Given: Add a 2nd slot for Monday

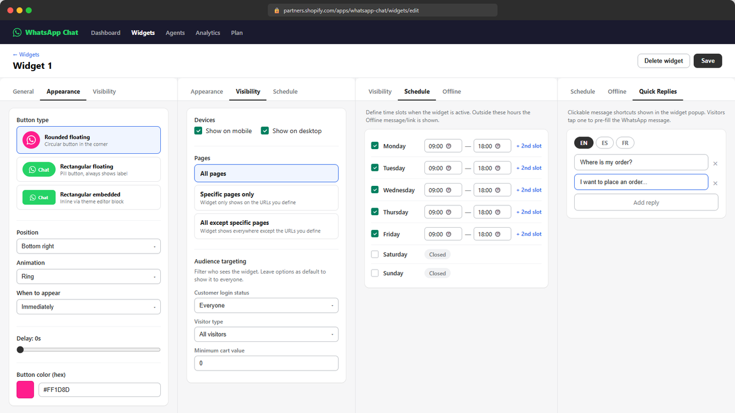Looking at the screenshot, I should 529,146.
